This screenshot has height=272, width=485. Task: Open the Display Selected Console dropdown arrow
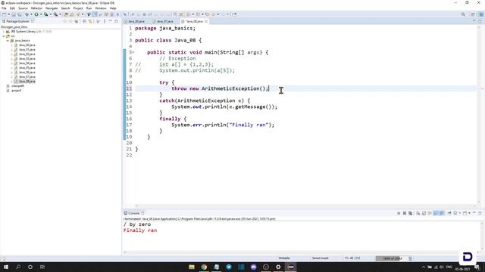[x=460, y=213]
